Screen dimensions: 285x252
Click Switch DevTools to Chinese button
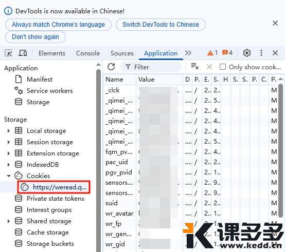tap(161, 25)
